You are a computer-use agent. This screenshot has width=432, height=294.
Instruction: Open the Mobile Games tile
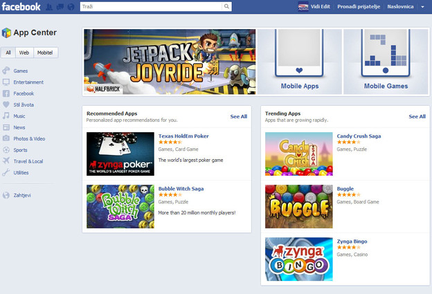coord(386,62)
